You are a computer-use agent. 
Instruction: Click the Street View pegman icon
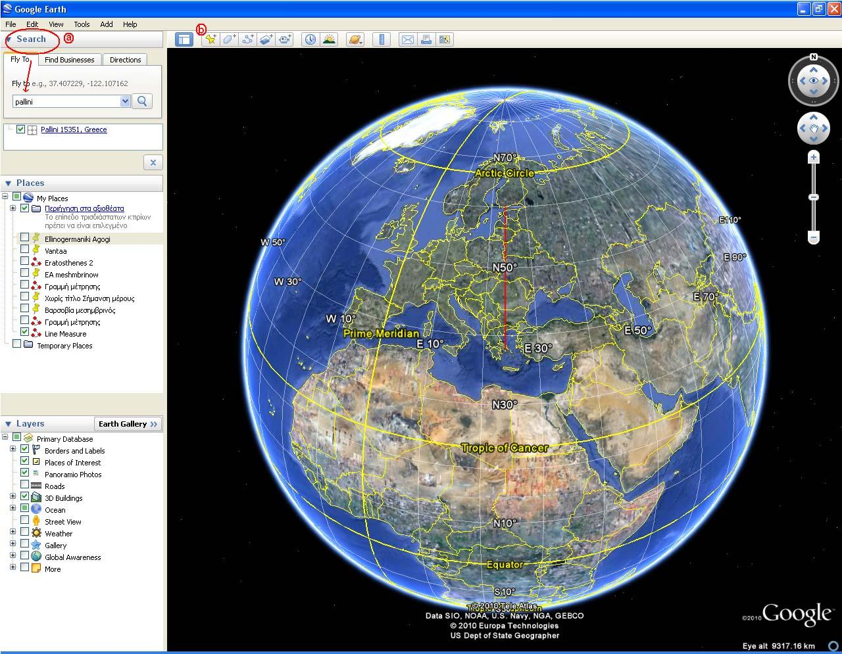36,521
